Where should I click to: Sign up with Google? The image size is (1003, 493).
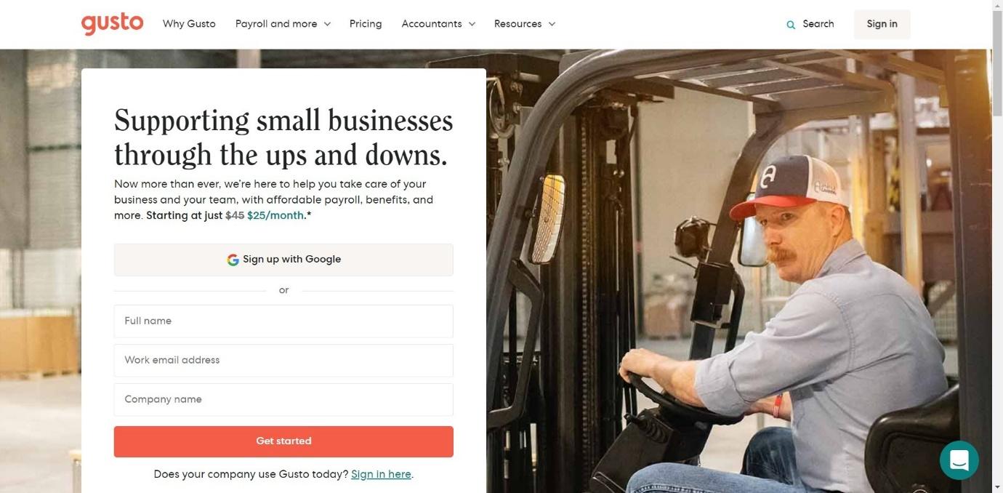pos(283,260)
